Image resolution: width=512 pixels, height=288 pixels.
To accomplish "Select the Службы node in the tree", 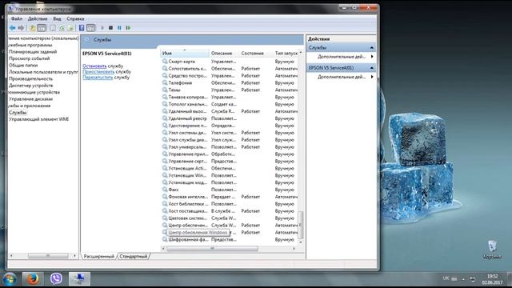I will click(x=18, y=112).
